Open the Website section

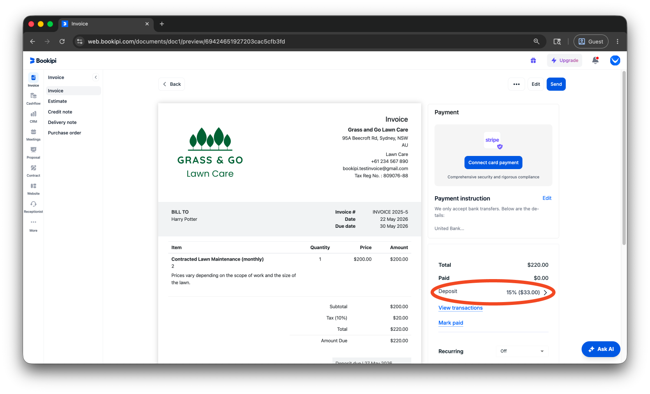click(33, 189)
